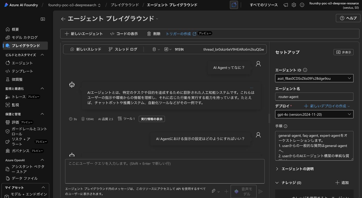This screenshot has width=362, height=198.
Task: Open the エージェント ID dropdown
Action: (x=314, y=78)
